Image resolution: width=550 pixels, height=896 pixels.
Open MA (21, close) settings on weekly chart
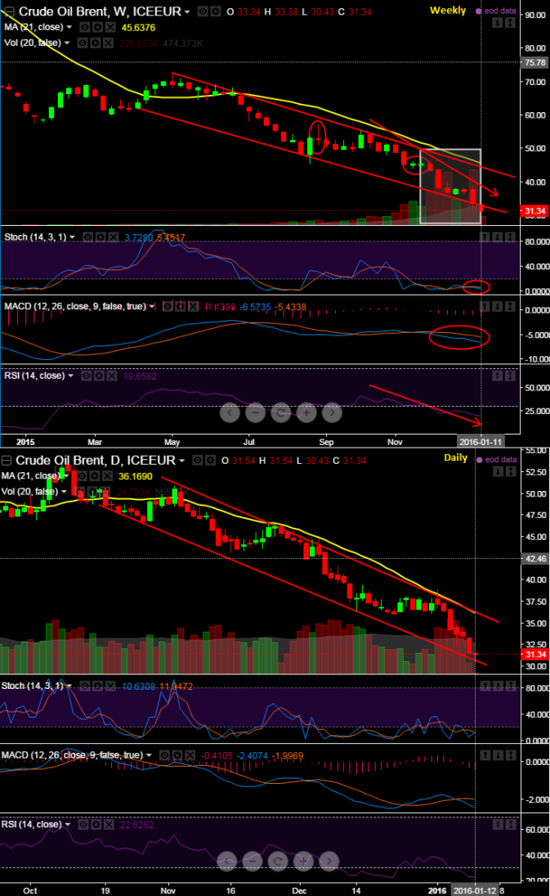click(97, 28)
